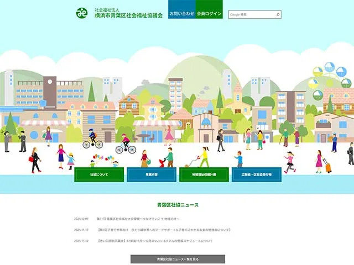This screenshot has width=354, height=265.
Task: Open the 2025.11.17 food support news item
Action: click(164, 230)
